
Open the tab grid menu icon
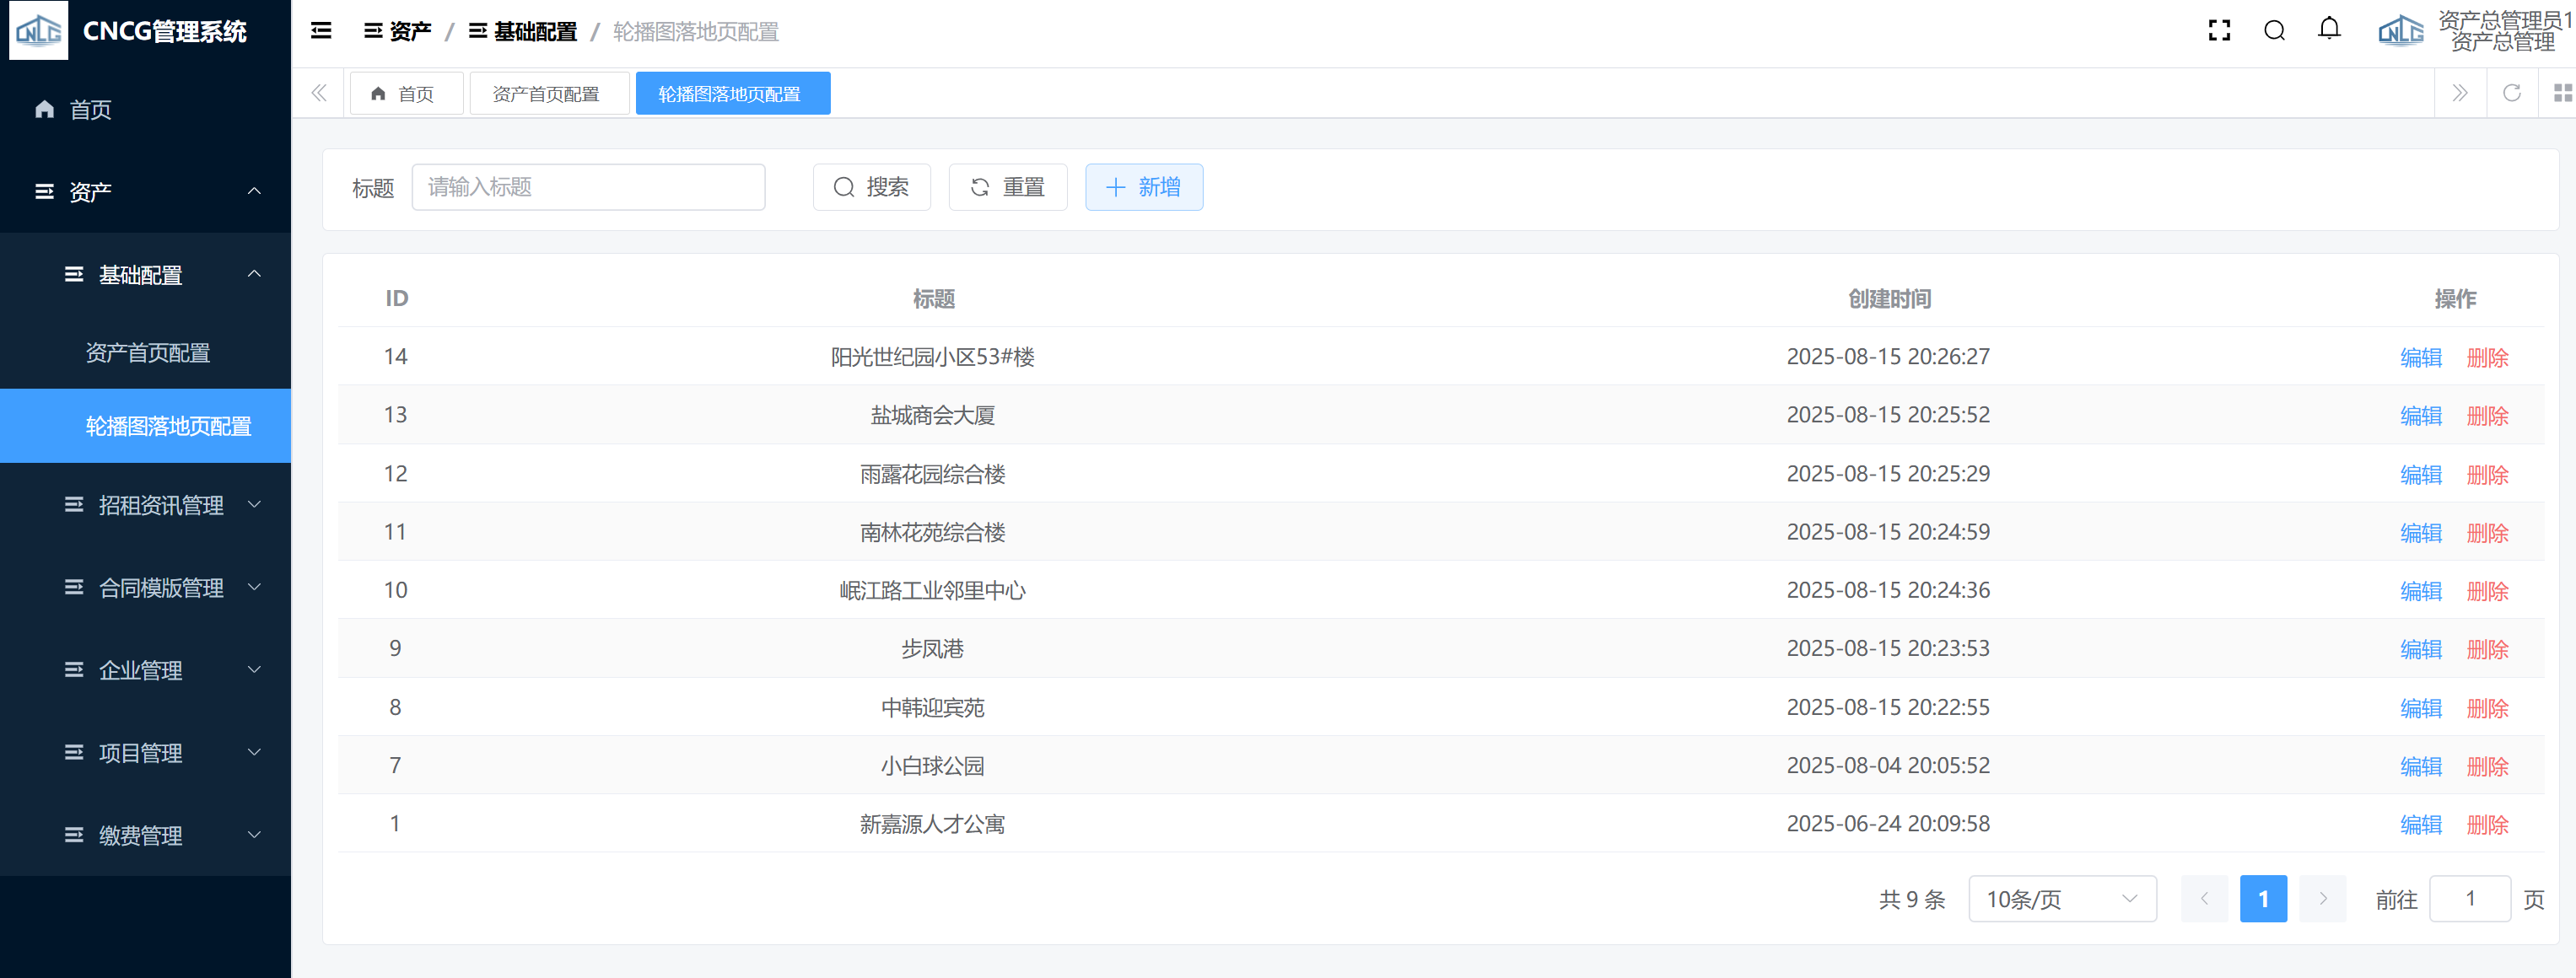click(2562, 93)
